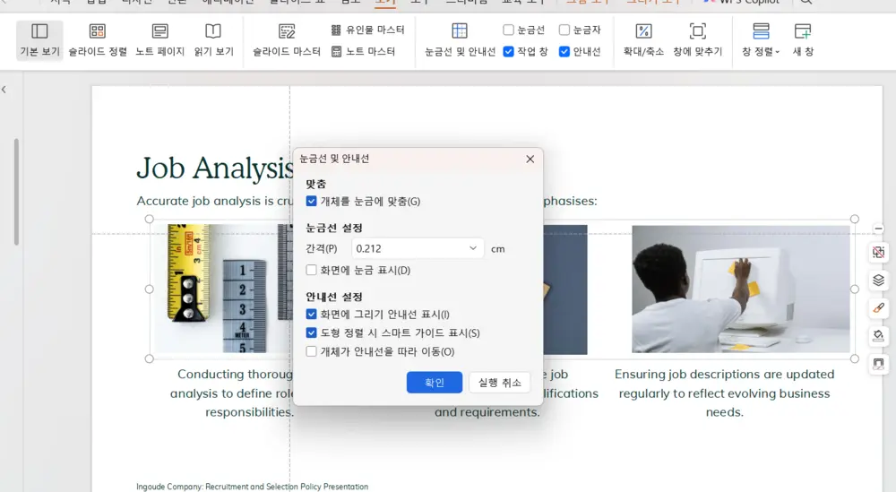Enable 개체가 안내선을 따라 이동(O) checkbox
The image size is (896, 492).
(x=312, y=351)
